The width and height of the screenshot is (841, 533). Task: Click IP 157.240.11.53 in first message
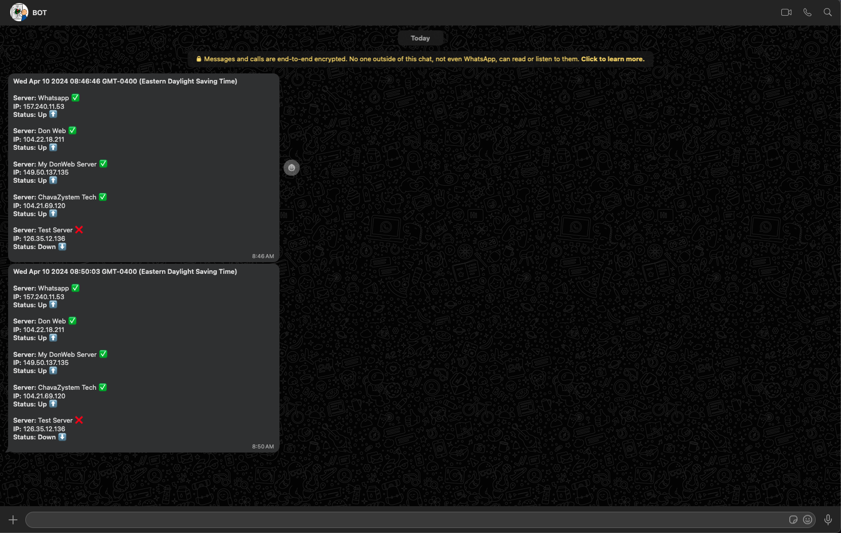[x=39, y=107]
